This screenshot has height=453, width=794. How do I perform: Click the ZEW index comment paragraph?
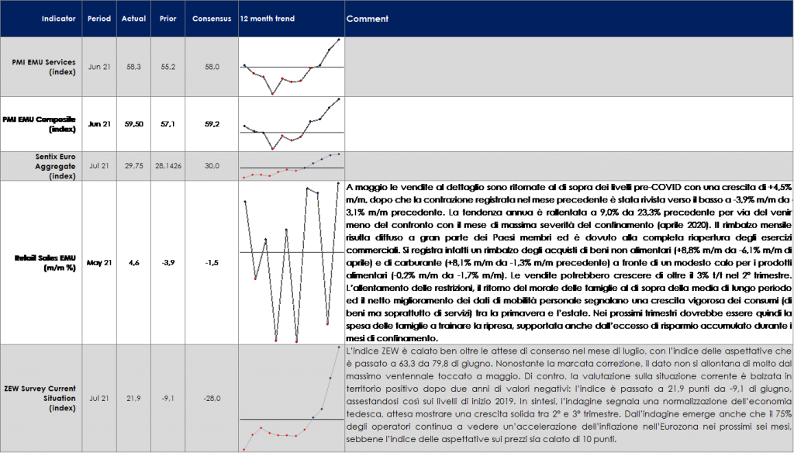[568, 396]
